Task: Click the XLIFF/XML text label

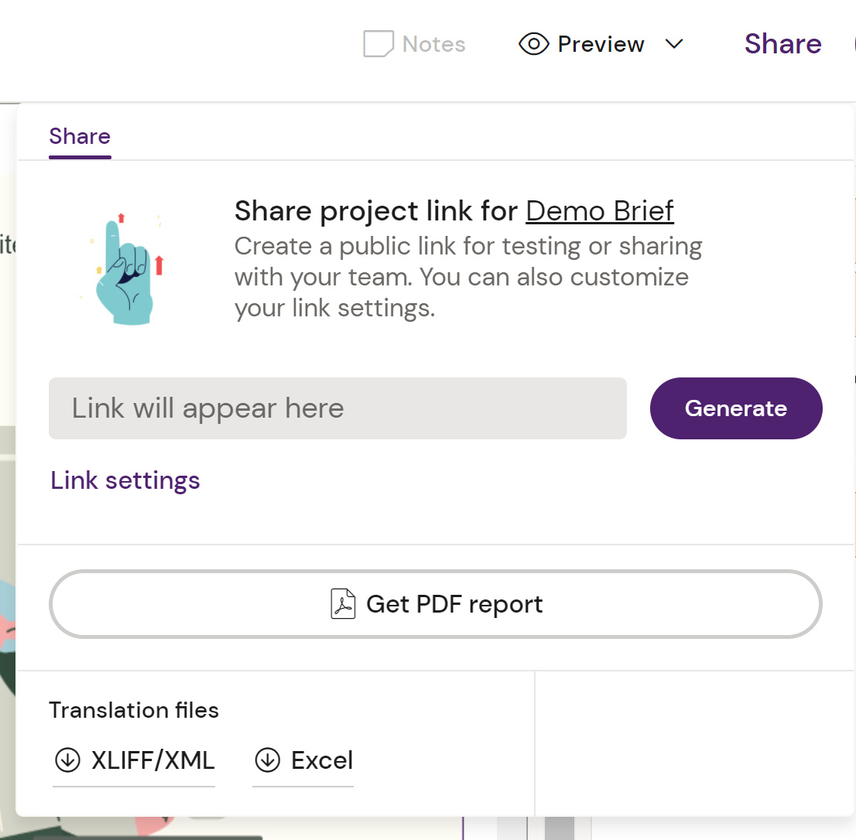Action: (x=152, y=760)
